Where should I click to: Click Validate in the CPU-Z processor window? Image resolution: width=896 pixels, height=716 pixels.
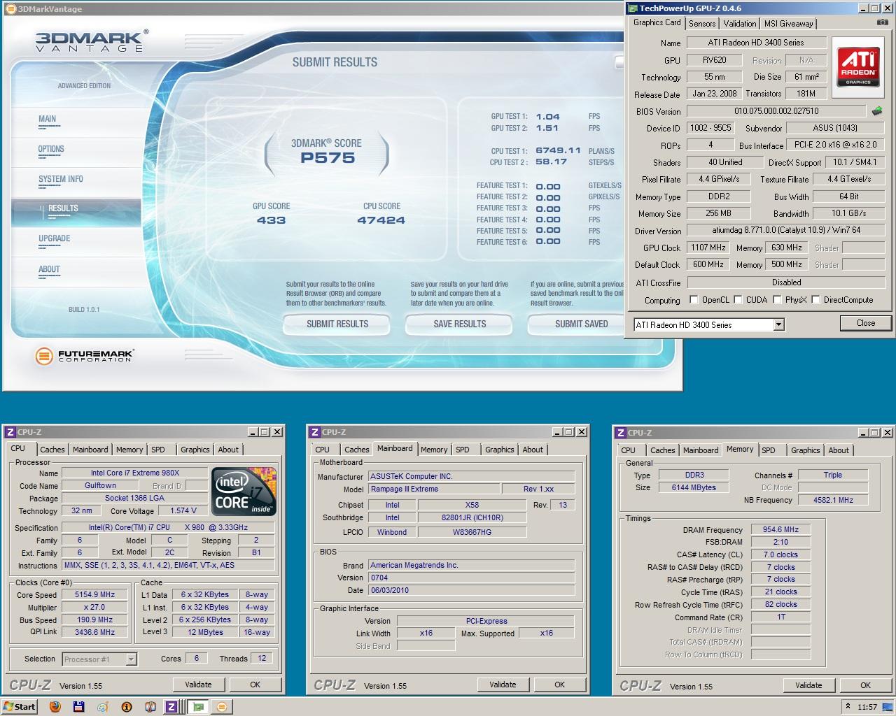click(x=198, y=685)
